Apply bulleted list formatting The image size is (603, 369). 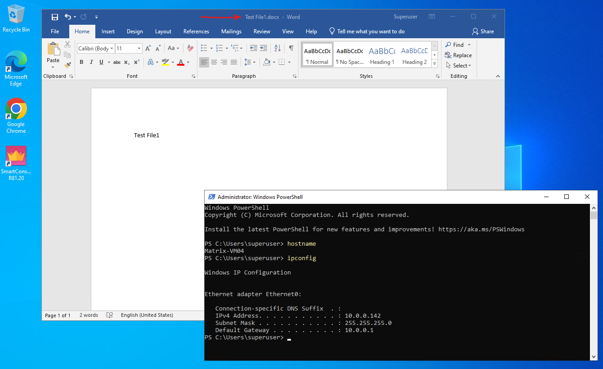click(204, 48)
